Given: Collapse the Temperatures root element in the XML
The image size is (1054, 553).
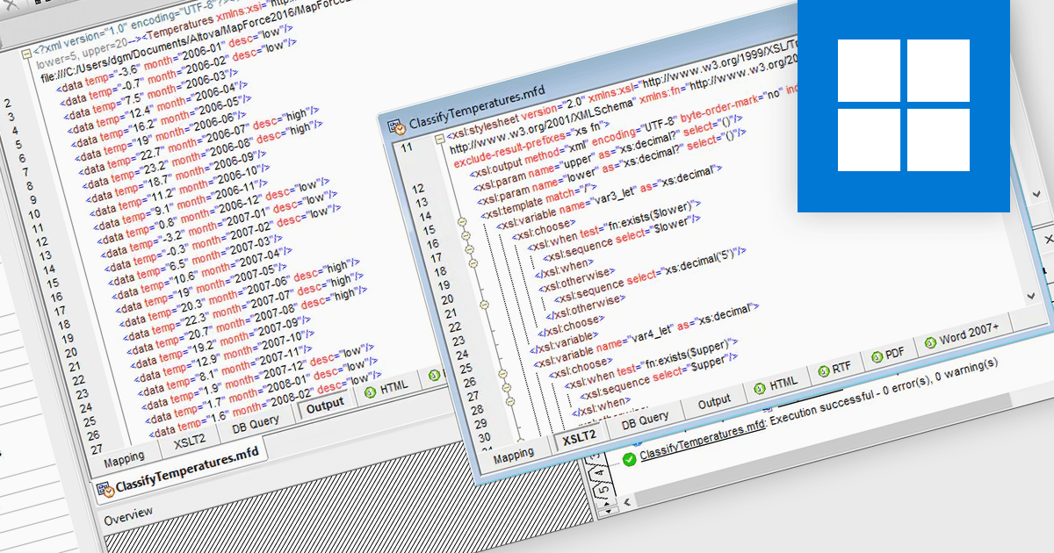Looking at the screenshot, I should pyautogui.click(x=26, y=54).
